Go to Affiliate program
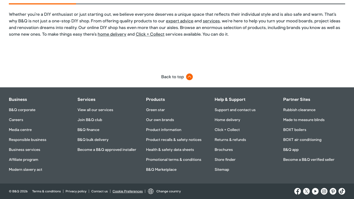 [x=24, y=160]
